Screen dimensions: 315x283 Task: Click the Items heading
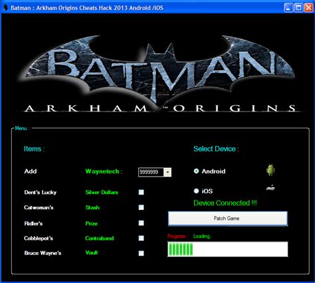pos(34,149)
